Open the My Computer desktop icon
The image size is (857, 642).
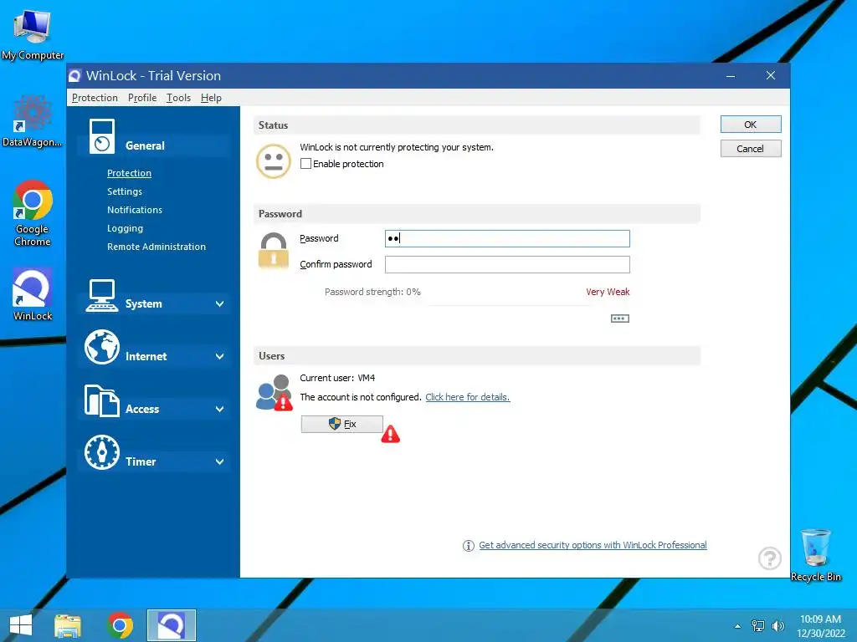[x=33, y=35]
